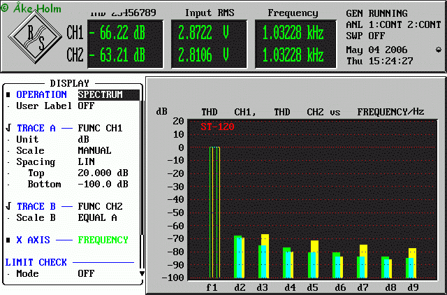The image size is (447, 295).
Task: Click the DISPLAY panel title
Action: pyautogui.click(x=70, y=83)
